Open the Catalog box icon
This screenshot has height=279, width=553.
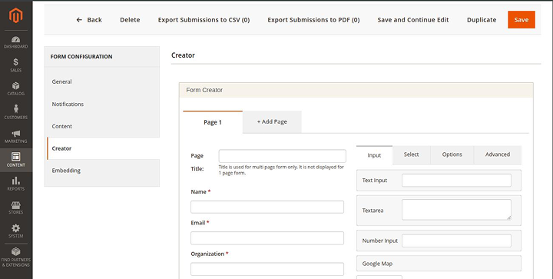[16, 86]
